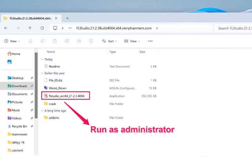Viewport: 252px width, 157px height.
Task: Click the Cut scissors icon
Action: coord(31,41)
